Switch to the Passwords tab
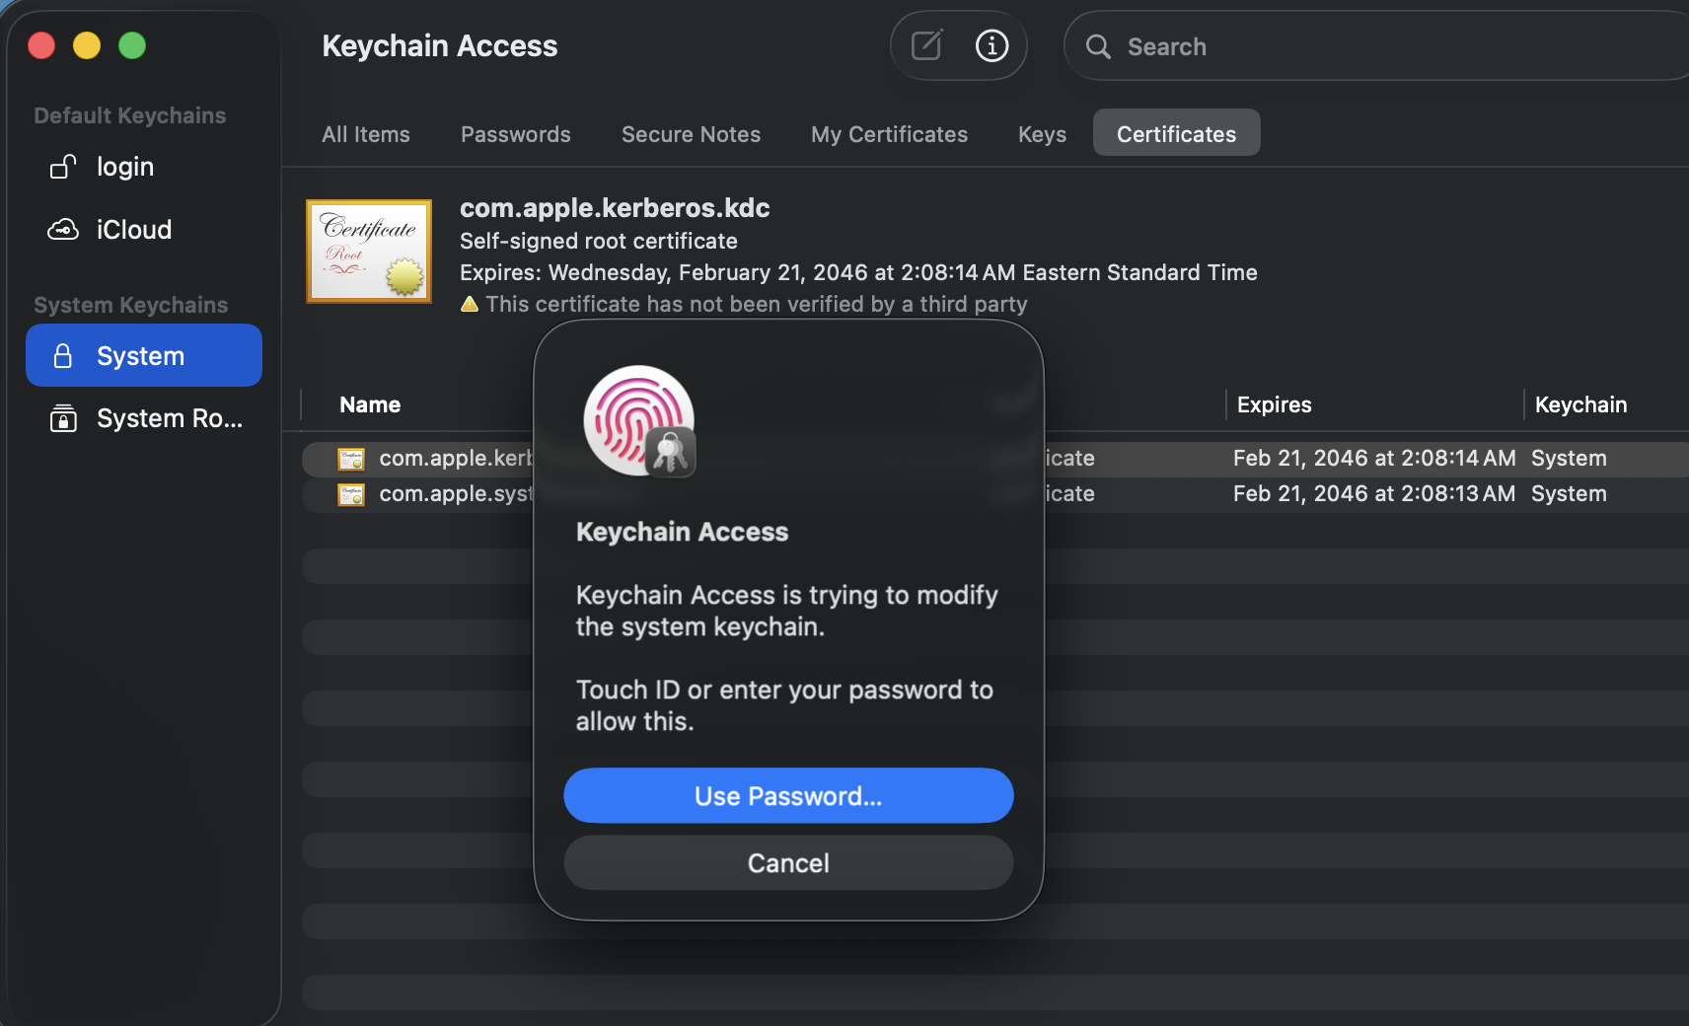Image resolution: width=1689 pixels, height=1026 pixels. [516, 134]
